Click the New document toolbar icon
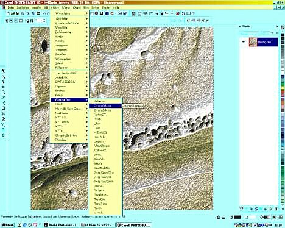Screen dimensions: 285x228 point(8,13)
